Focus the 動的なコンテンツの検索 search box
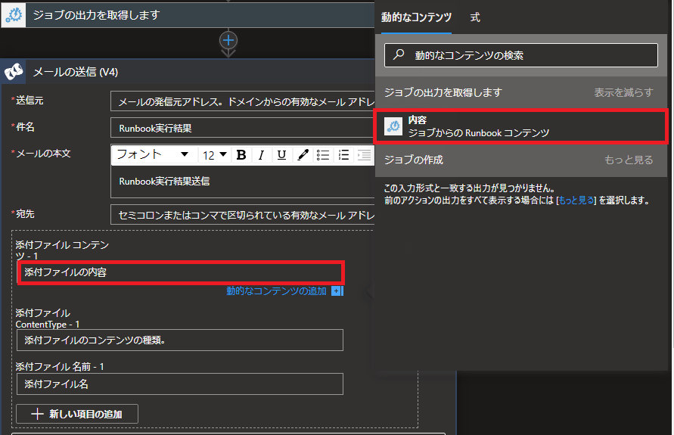 pos(521,55)
